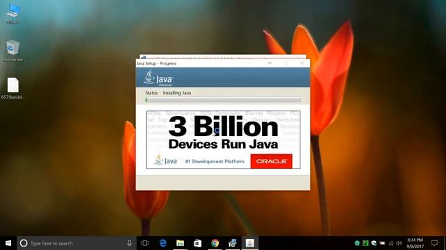Click the '#1 Development Platform' text

pos(215,161)
